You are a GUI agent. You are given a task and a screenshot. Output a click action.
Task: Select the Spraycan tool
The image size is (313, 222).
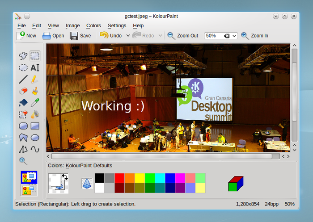(x=35, y=114)
